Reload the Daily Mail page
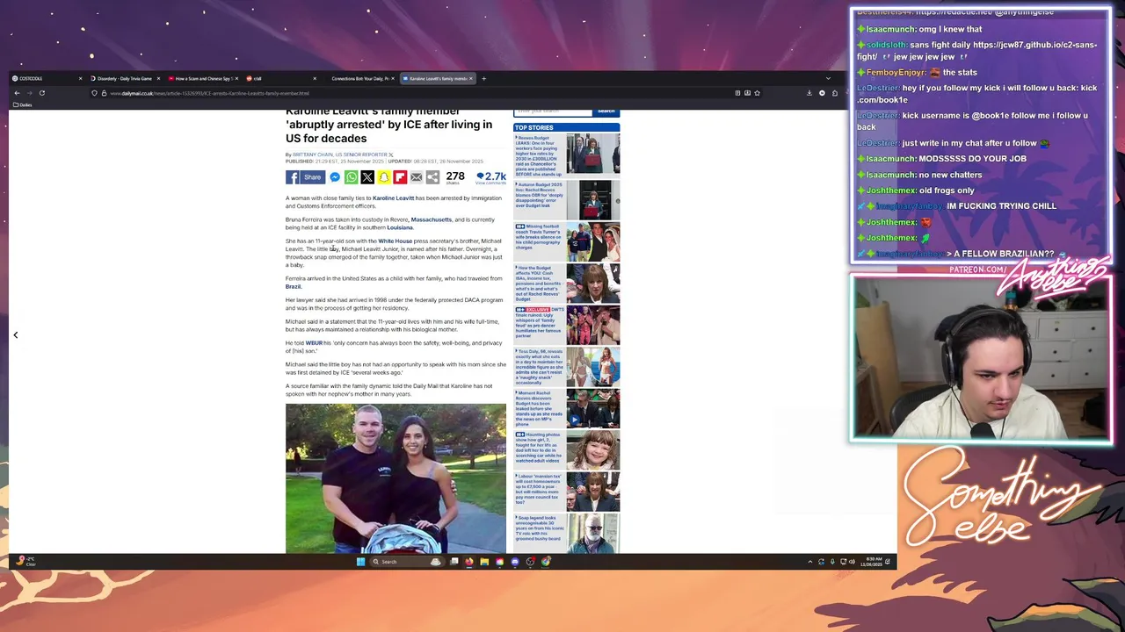 (41, 93)
